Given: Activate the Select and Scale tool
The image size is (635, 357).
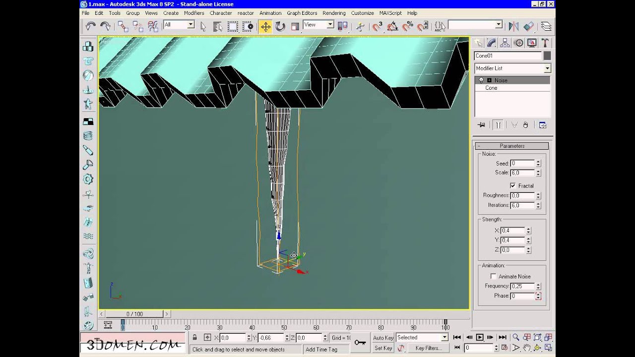Looking at the screenshot, I should (x=295, y=26).
